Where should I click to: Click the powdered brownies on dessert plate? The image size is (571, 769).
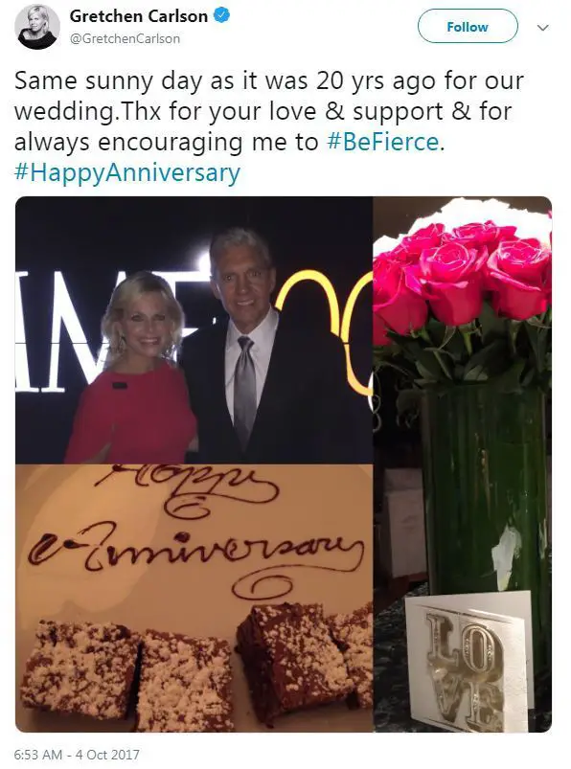pos(196,667)
